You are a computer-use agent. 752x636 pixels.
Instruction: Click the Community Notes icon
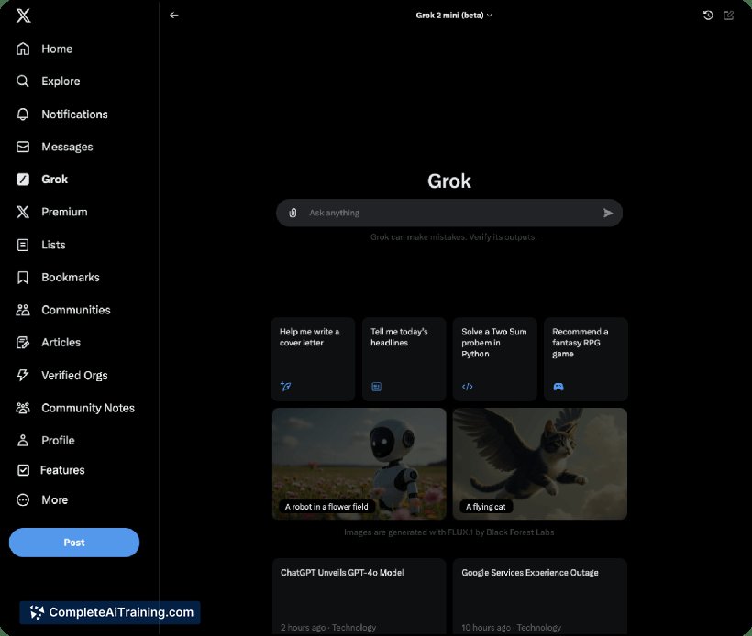[x=23, y=408]
